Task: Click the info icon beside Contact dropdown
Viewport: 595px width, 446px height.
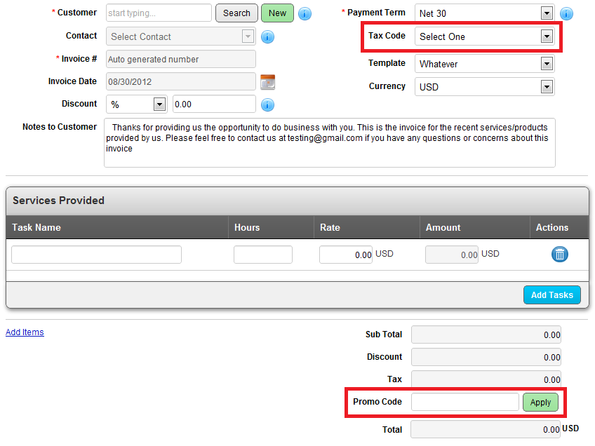Action: click(267, 37)
